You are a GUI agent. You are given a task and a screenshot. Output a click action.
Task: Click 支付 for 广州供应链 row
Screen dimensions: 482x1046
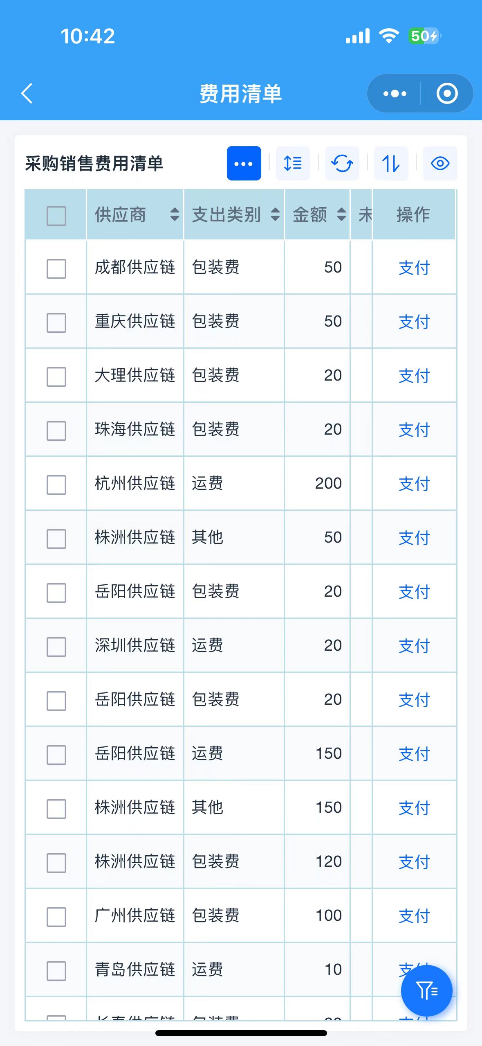click(414, 916)
